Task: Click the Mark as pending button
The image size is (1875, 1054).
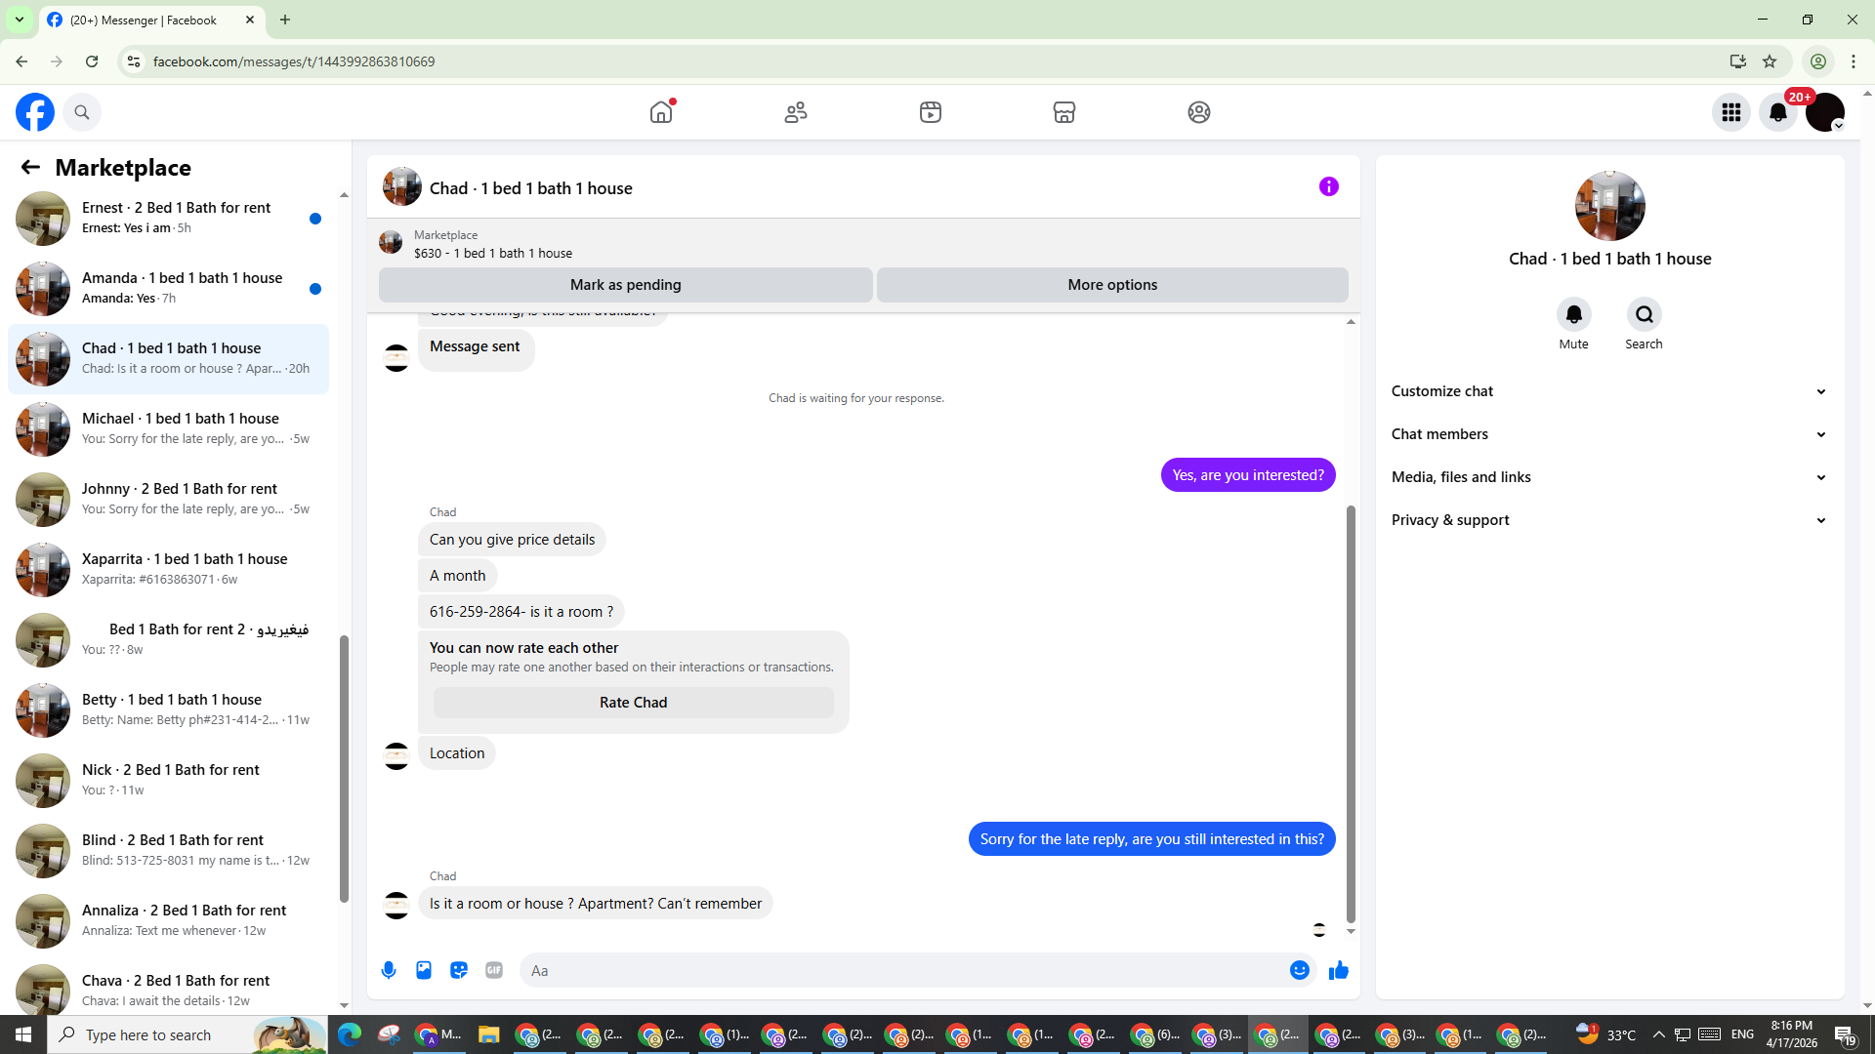Action: coord(625,285)
